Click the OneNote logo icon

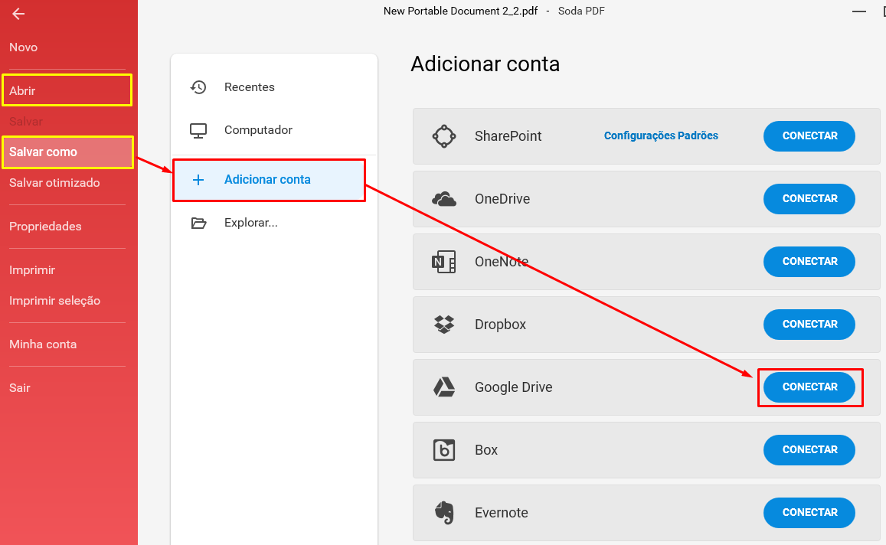[444, 262]
